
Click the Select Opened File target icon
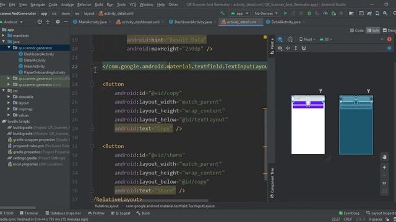click(40, 22)
